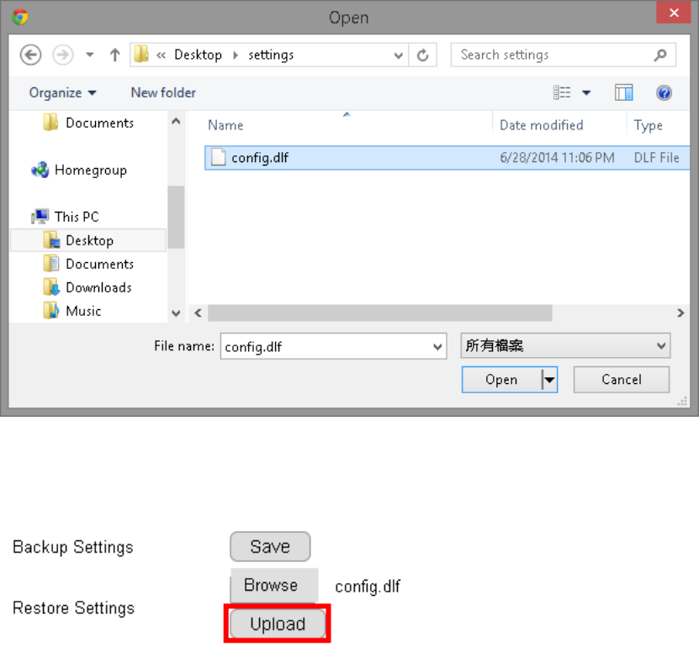Show the preview pane

pyautogui.click(x=623, y=92)
